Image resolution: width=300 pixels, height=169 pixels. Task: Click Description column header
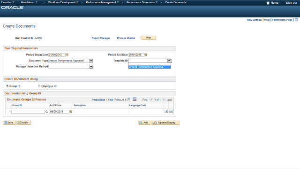[x=80, y=105]
